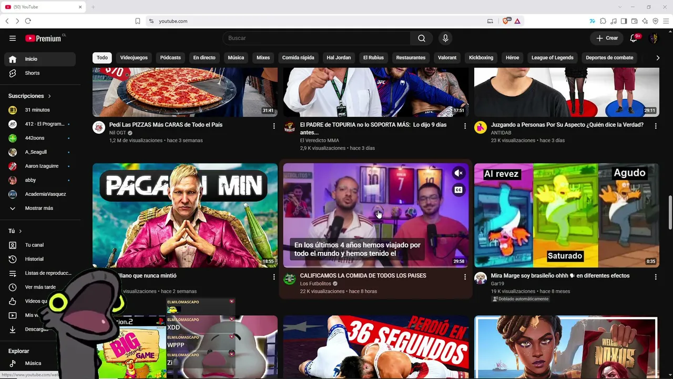Expand Mostrar más subscriptions
The image size is (673, 379).
coord(40,208)
